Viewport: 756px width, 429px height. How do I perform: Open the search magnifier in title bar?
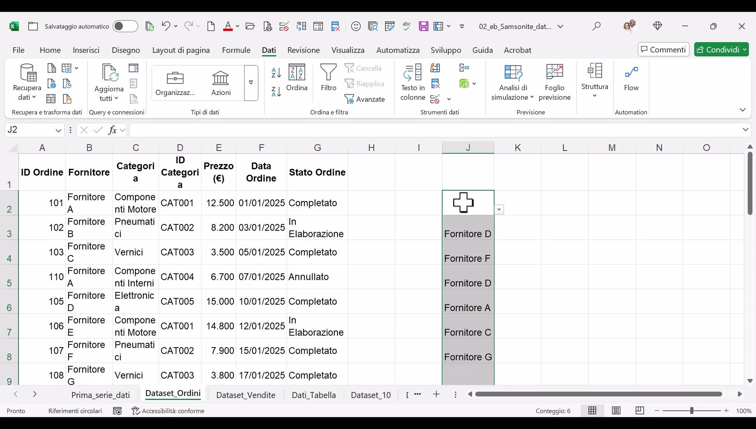[597, 26]
